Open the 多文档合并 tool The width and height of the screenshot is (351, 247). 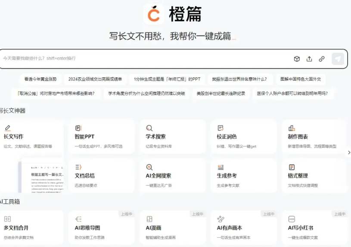[x=31, y=228]
